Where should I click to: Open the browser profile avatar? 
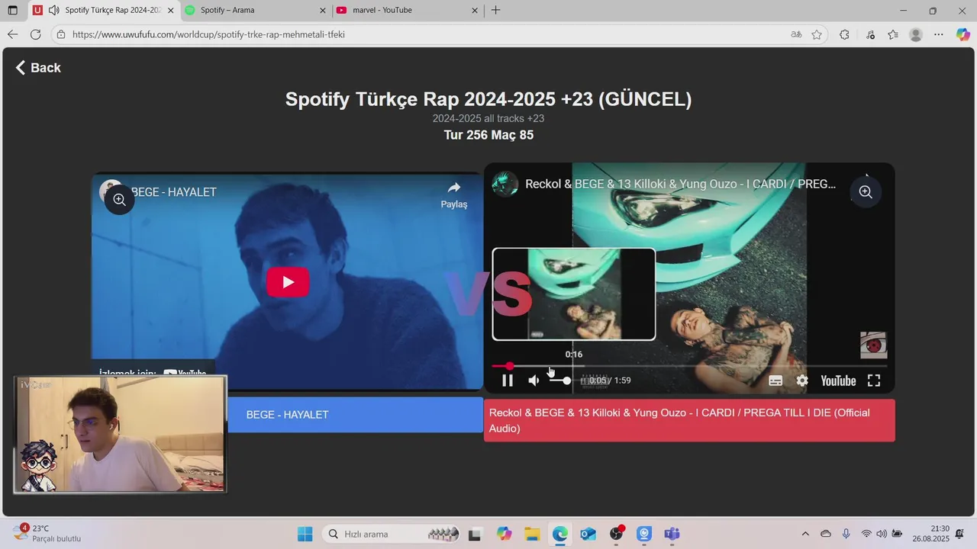(x=916, y=34)
